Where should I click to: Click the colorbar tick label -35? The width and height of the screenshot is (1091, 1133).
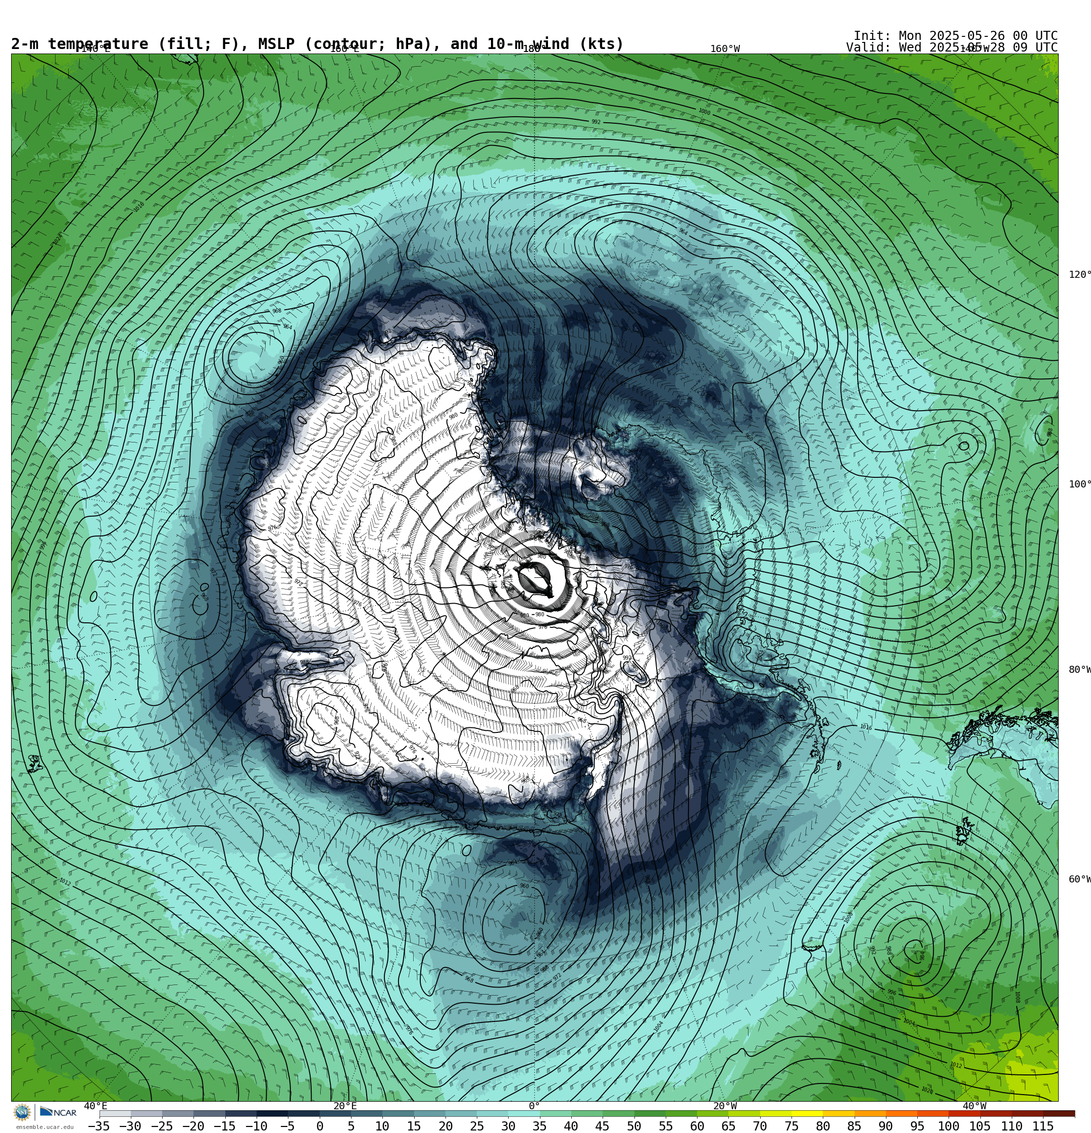[x=98, y=1126]
